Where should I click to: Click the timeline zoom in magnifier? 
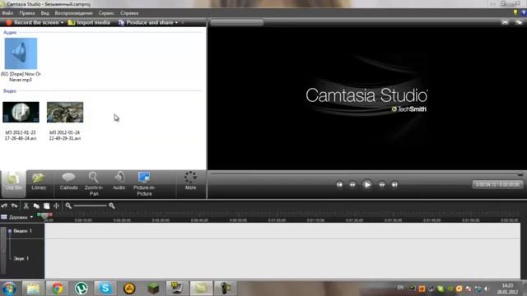[x=112, y=206]
